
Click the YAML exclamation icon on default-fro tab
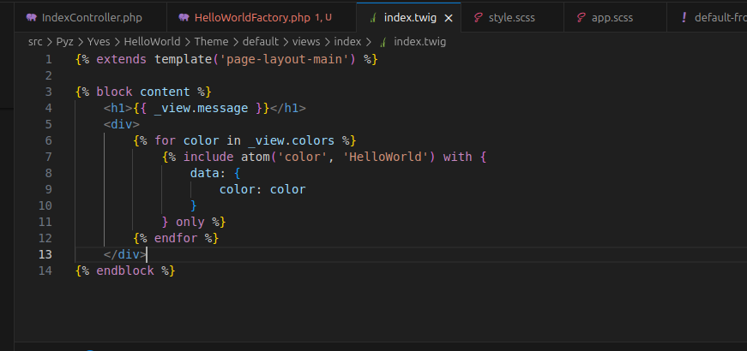[684, 18]
